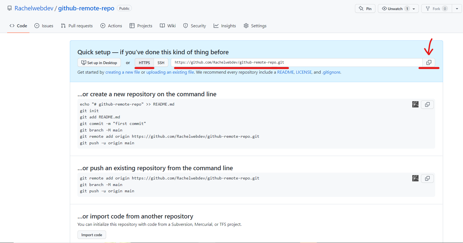The image size is (463, 243).
Task: Copy the HTTPS repository URL to clipboard
Action: pyautogui.click(x=429, y=62)
